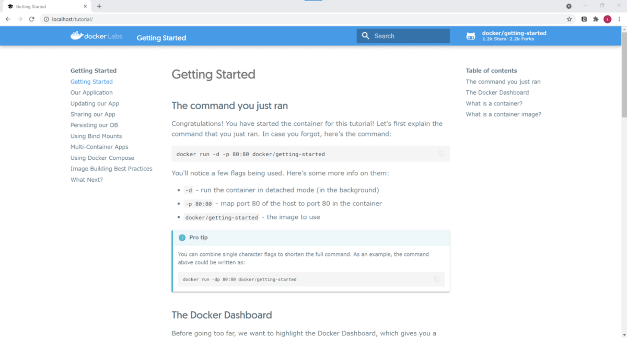
Task: Click the -d flag code snippet
Action: pos(188,190)
